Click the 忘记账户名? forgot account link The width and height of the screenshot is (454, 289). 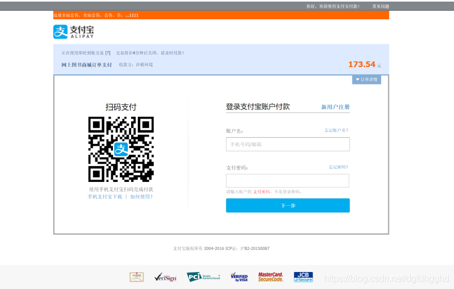coord(337,130)
